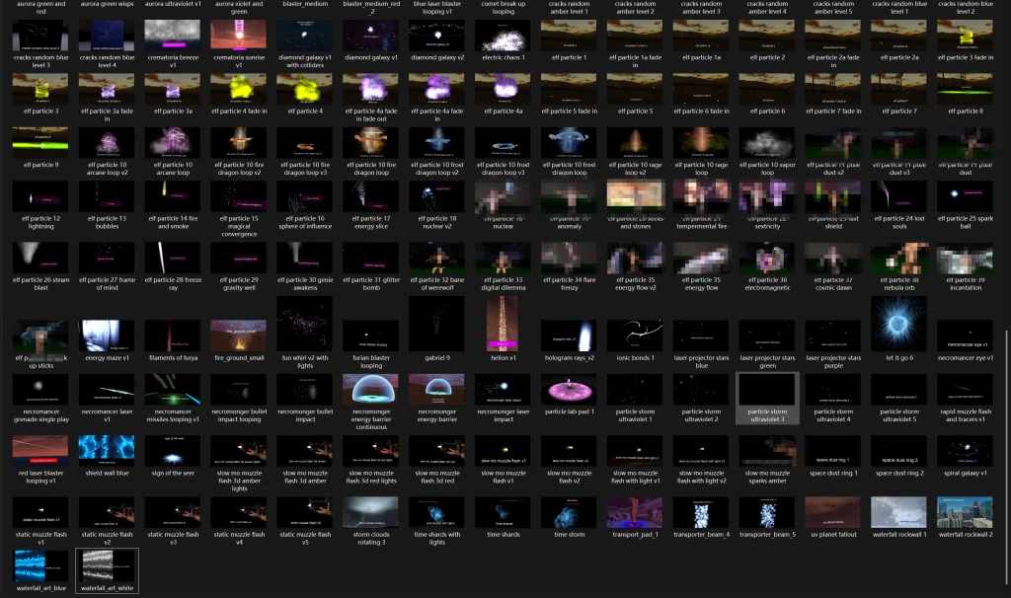Select the 'uv planet fallout' thumbnail
This screenshot has width=1011, height=598.
coord(832,511)
